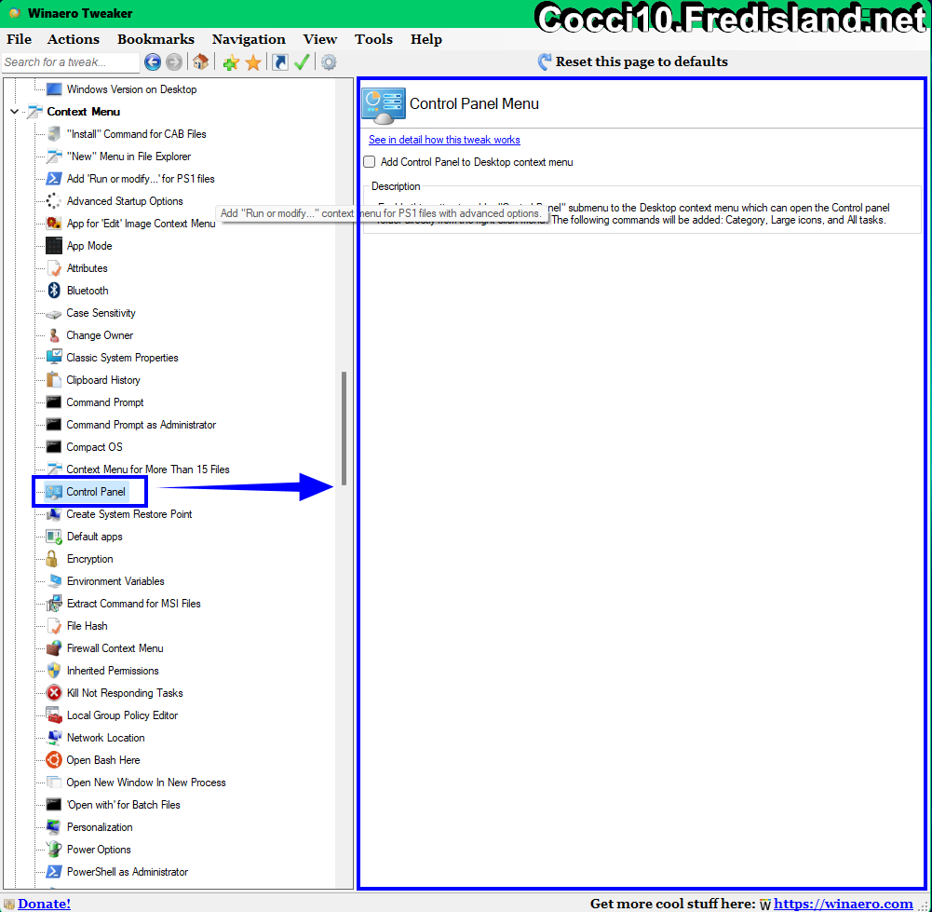Image resolution: width=932 pixels, height=912 pixels.
Task: Select Create System Restore Point item
Action: [x=129, y=515]
